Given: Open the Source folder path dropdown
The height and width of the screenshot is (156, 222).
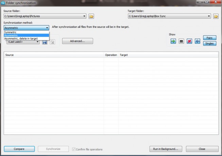Looking at the screenshot, I should coord(84,16).
